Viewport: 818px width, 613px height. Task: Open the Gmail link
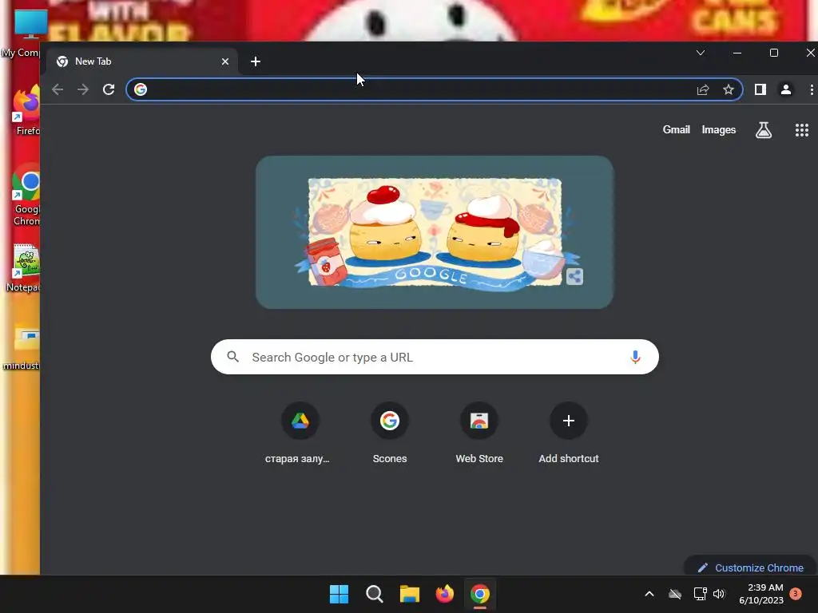(676, 130)
